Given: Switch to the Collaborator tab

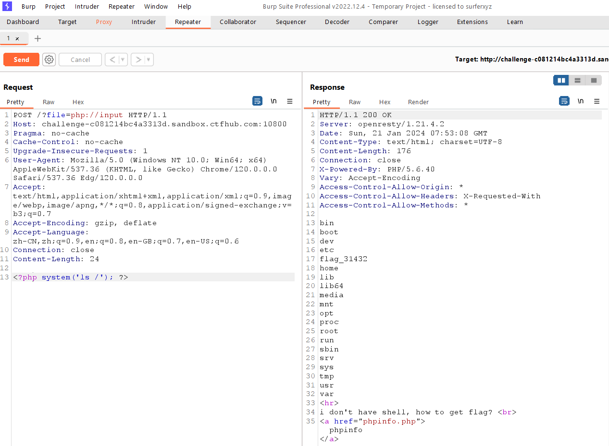Looking at the screenshot, I should click(238, 22).
